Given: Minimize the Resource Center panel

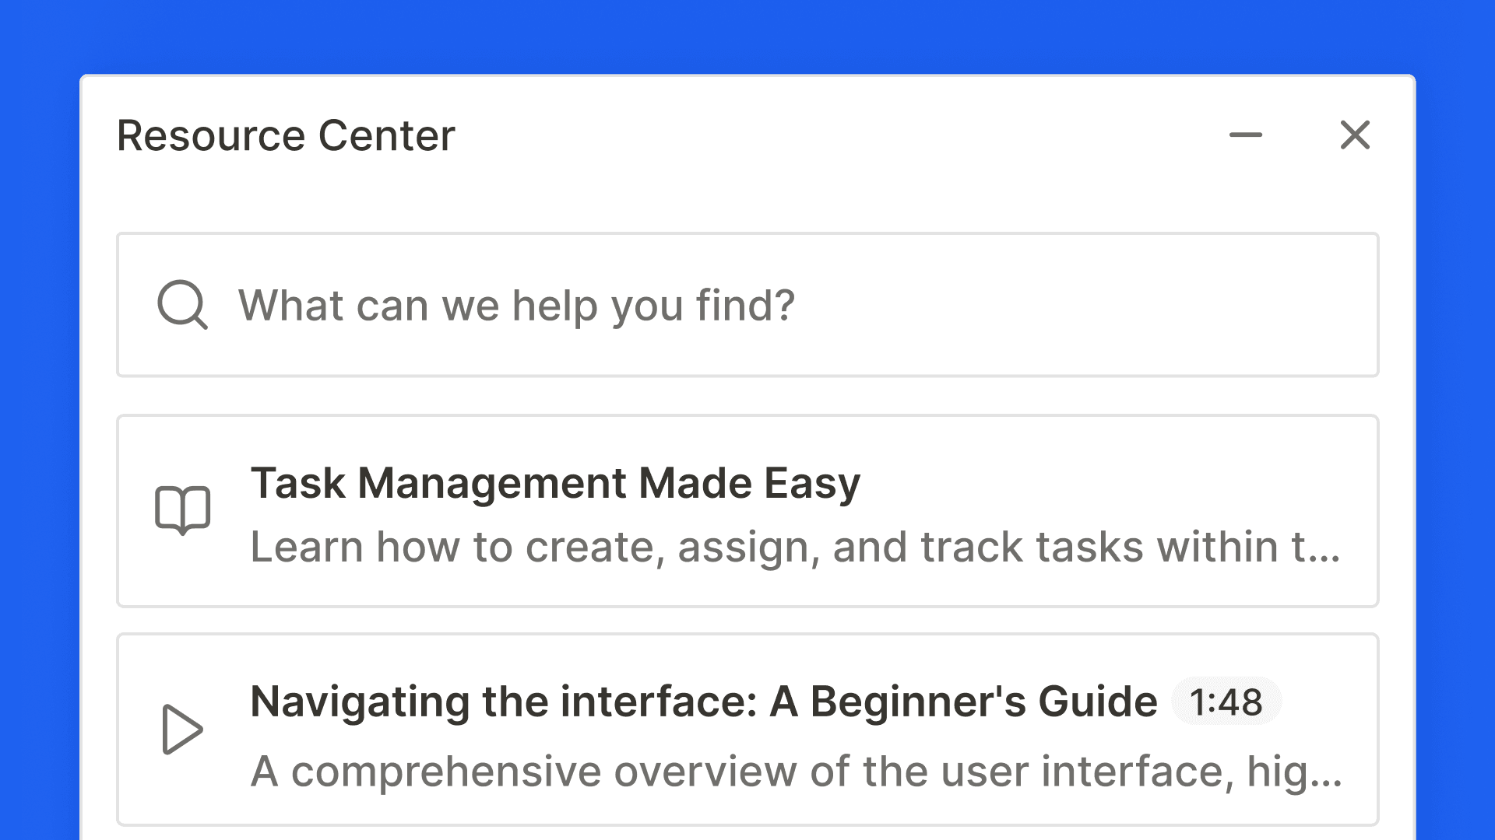Looking at the screenshot, I should [x=1246, y=135].
